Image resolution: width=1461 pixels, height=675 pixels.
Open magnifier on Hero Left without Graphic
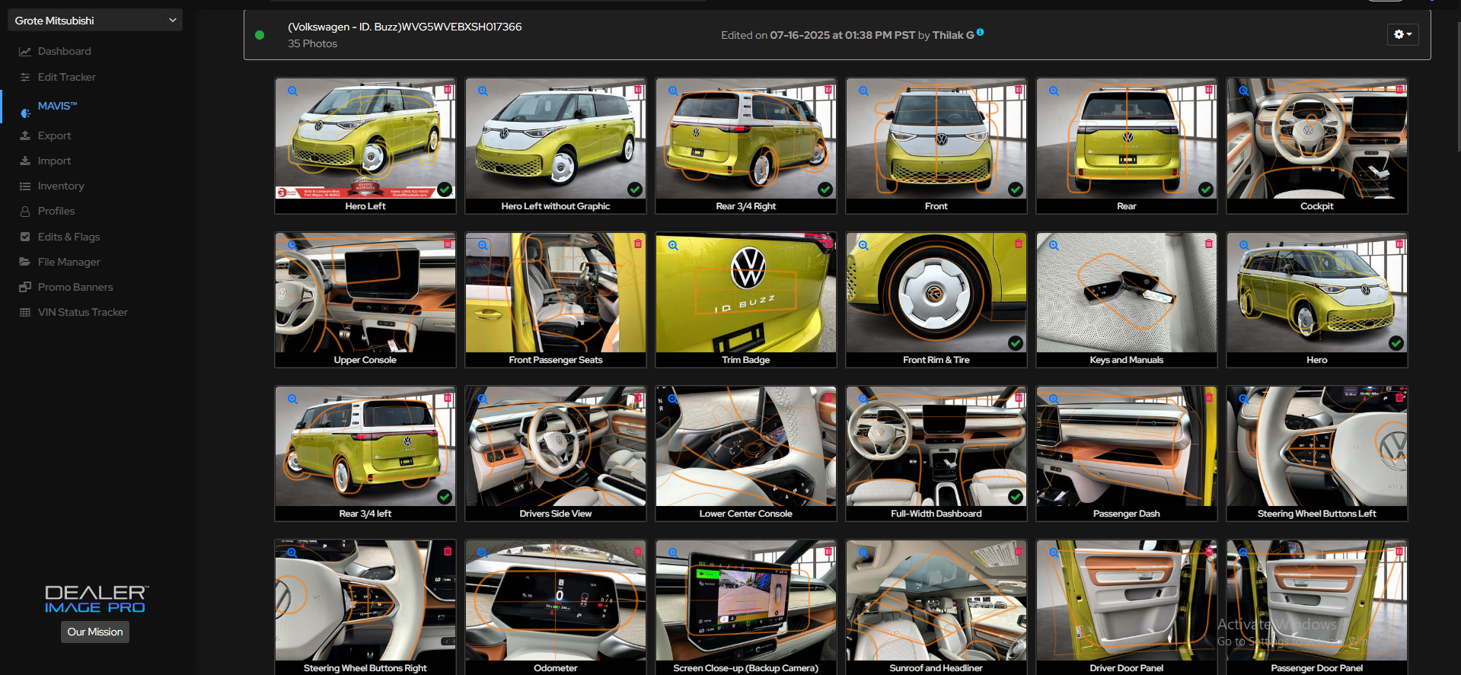click(483, 91)
